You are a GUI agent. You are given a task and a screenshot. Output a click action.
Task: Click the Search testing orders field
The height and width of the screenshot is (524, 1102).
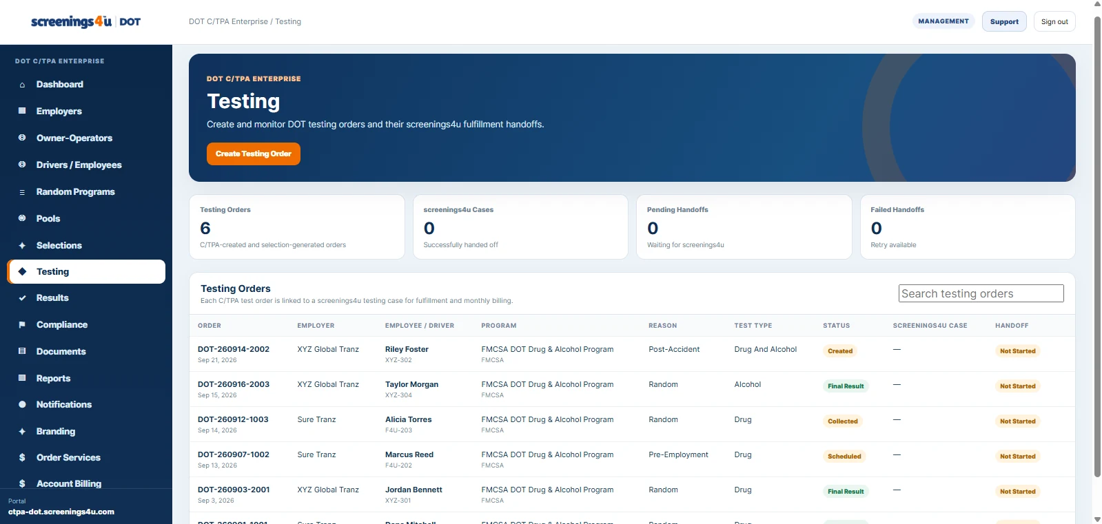pos(981,293)
